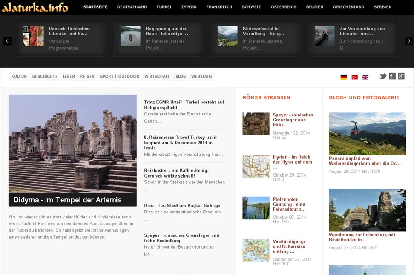Open the Deutschland menu item

coord(132,7)
